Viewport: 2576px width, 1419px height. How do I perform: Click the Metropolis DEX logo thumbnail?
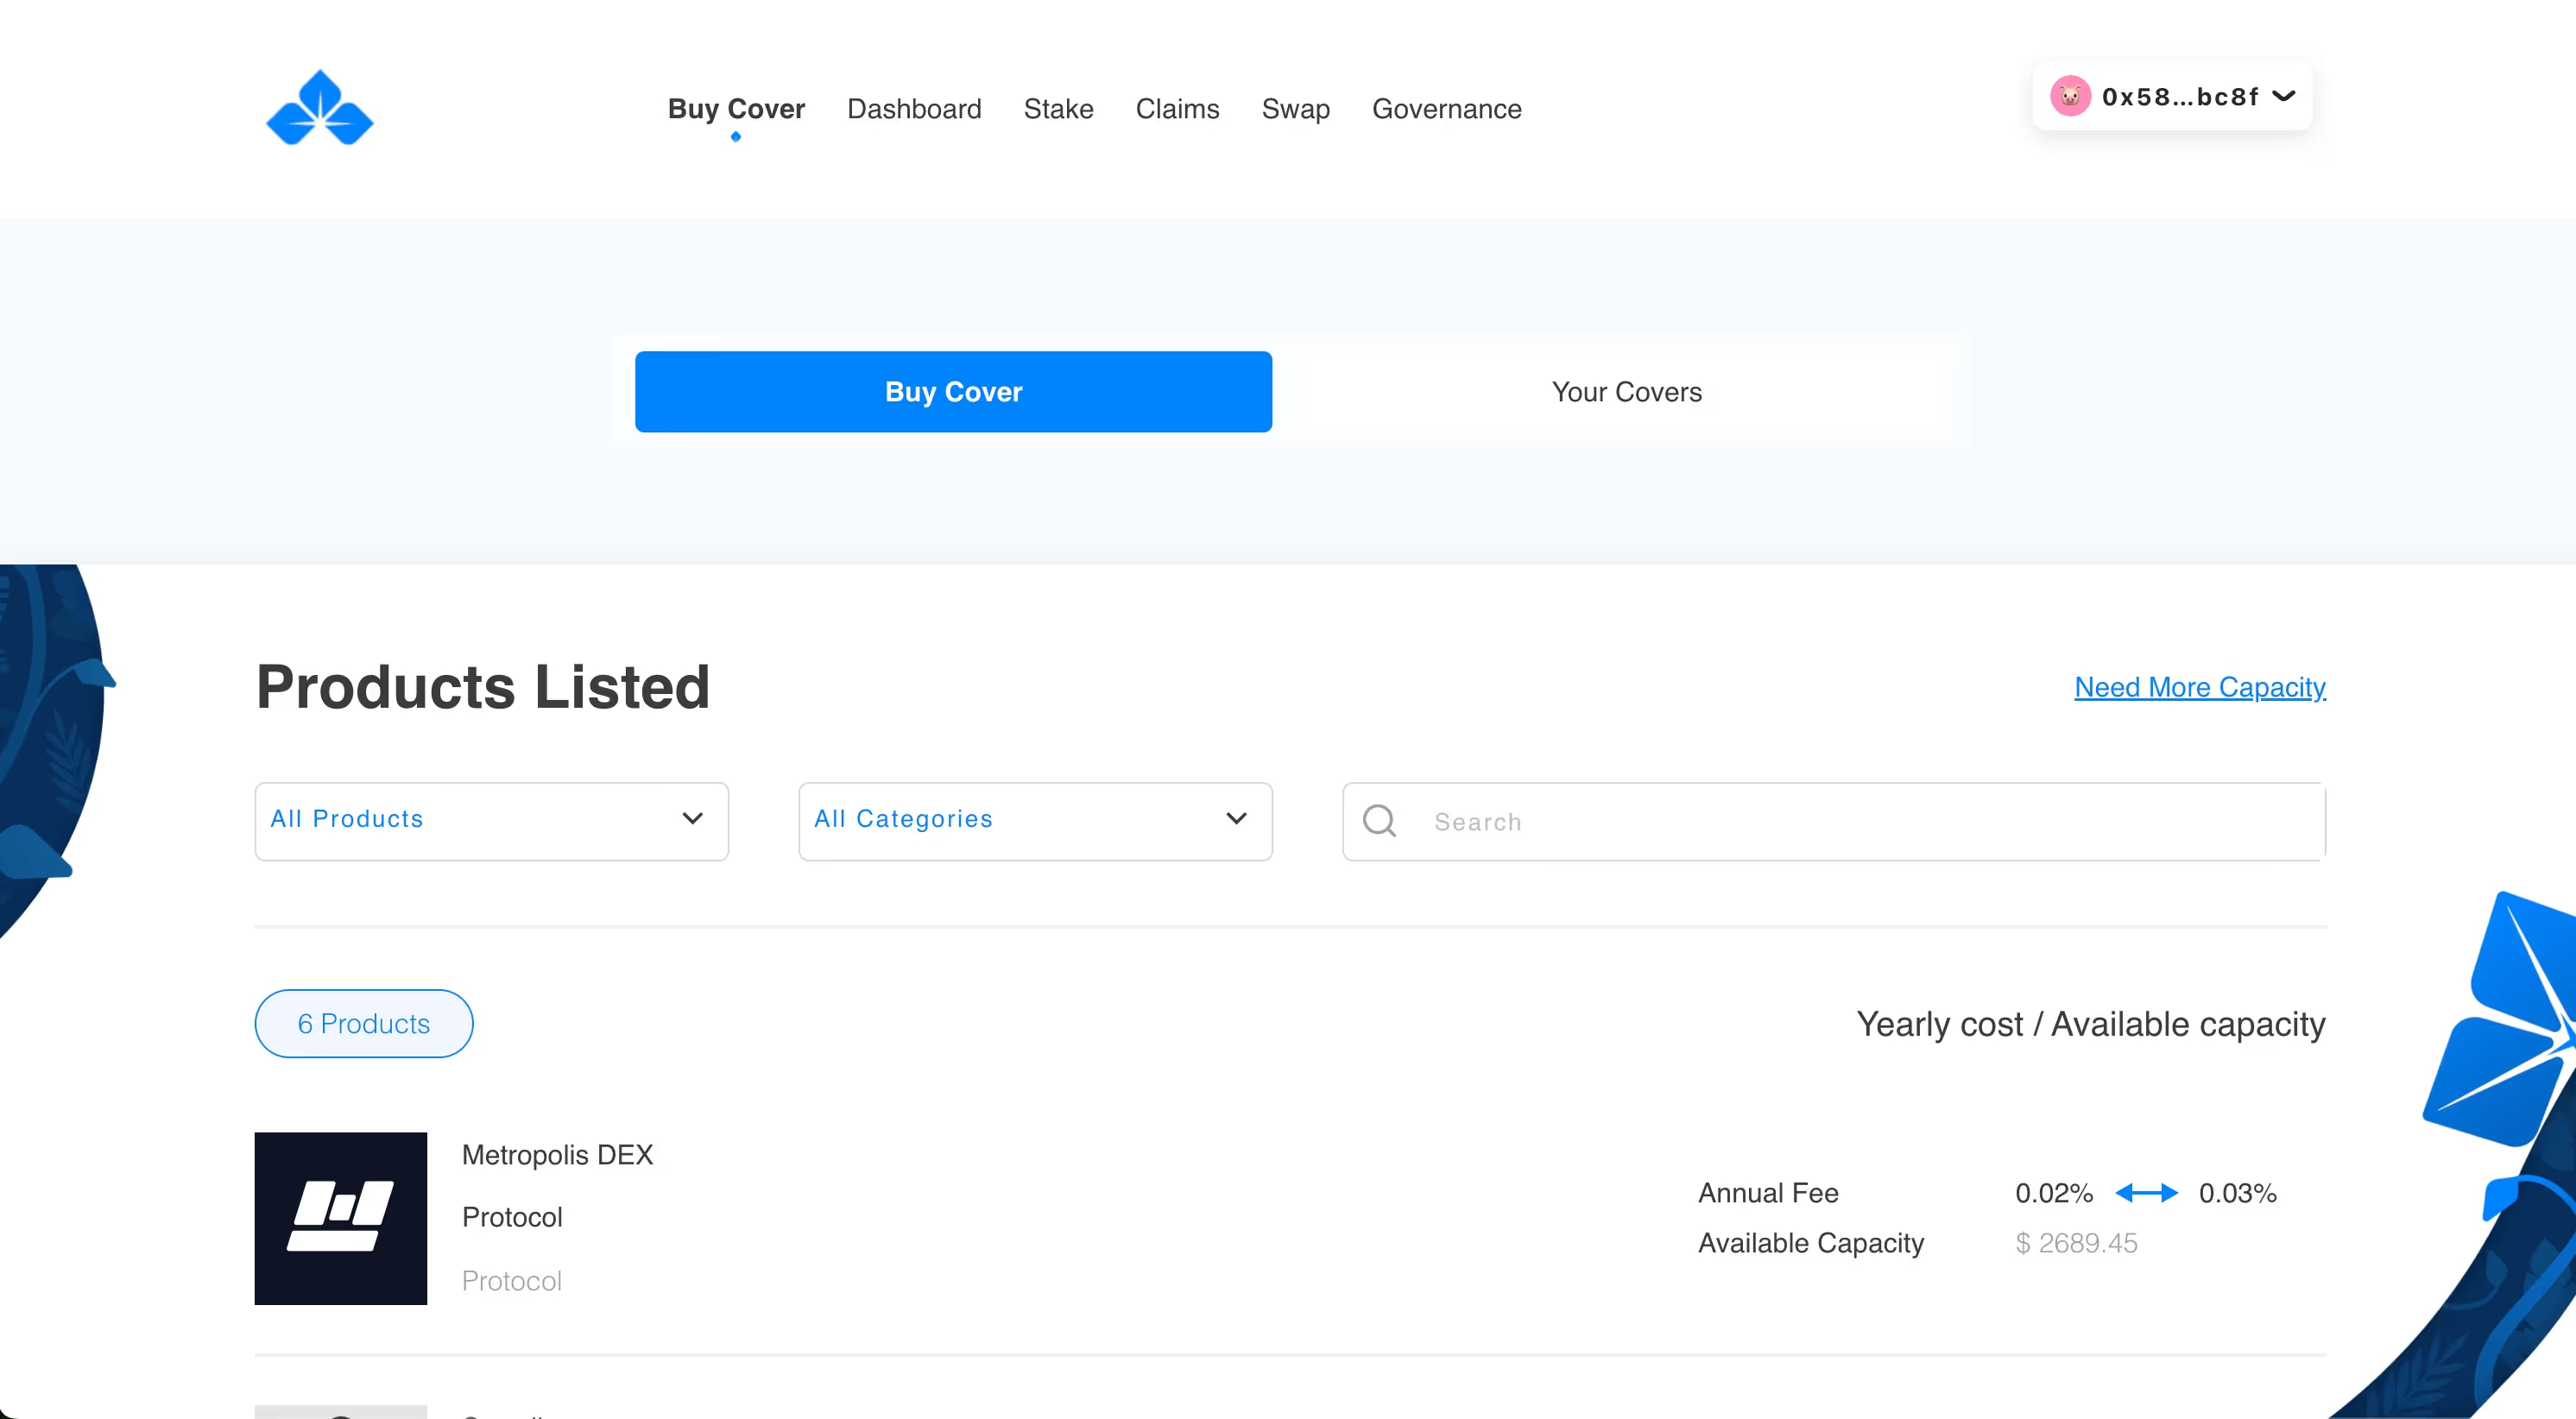[x=341, y=1218]
